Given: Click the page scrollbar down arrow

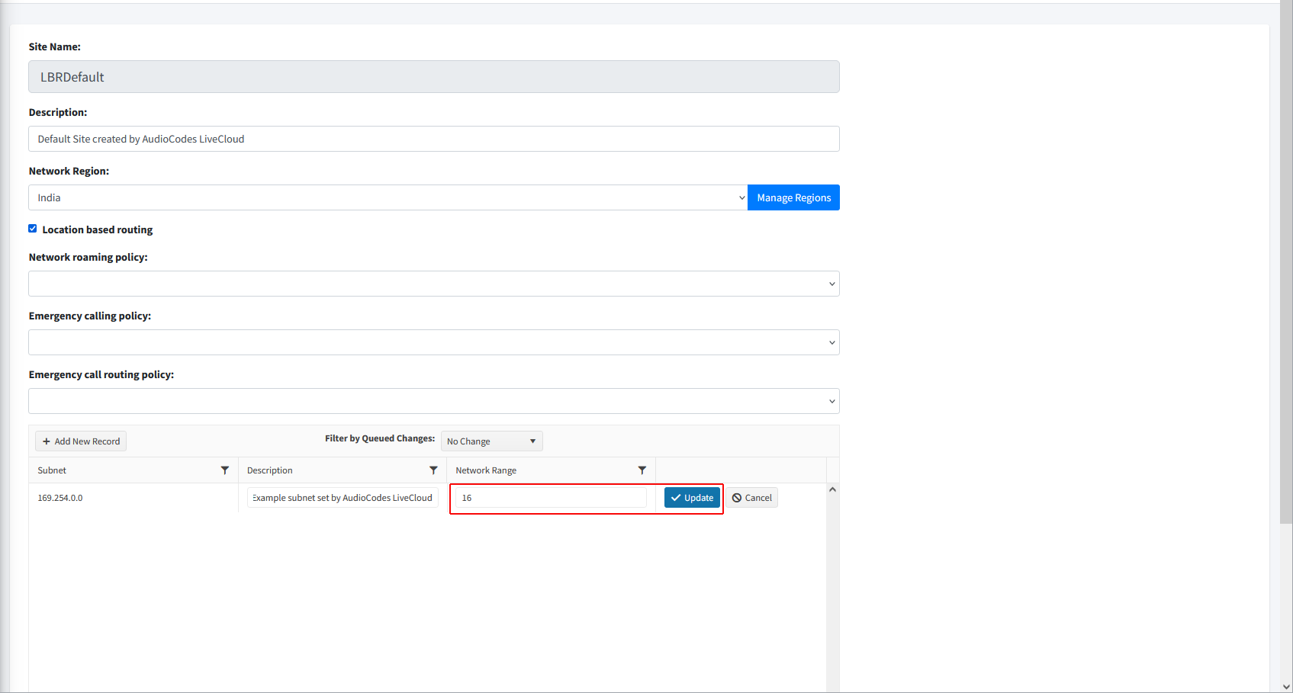Looking at the screenshot, I should pyautogui.click(x=1286, y=686).
